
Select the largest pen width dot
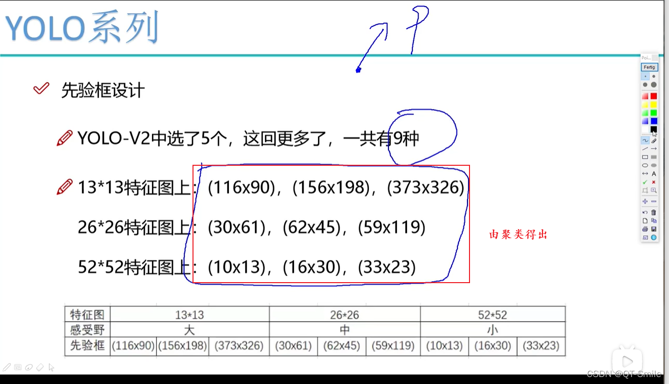(x=653, y=84)
